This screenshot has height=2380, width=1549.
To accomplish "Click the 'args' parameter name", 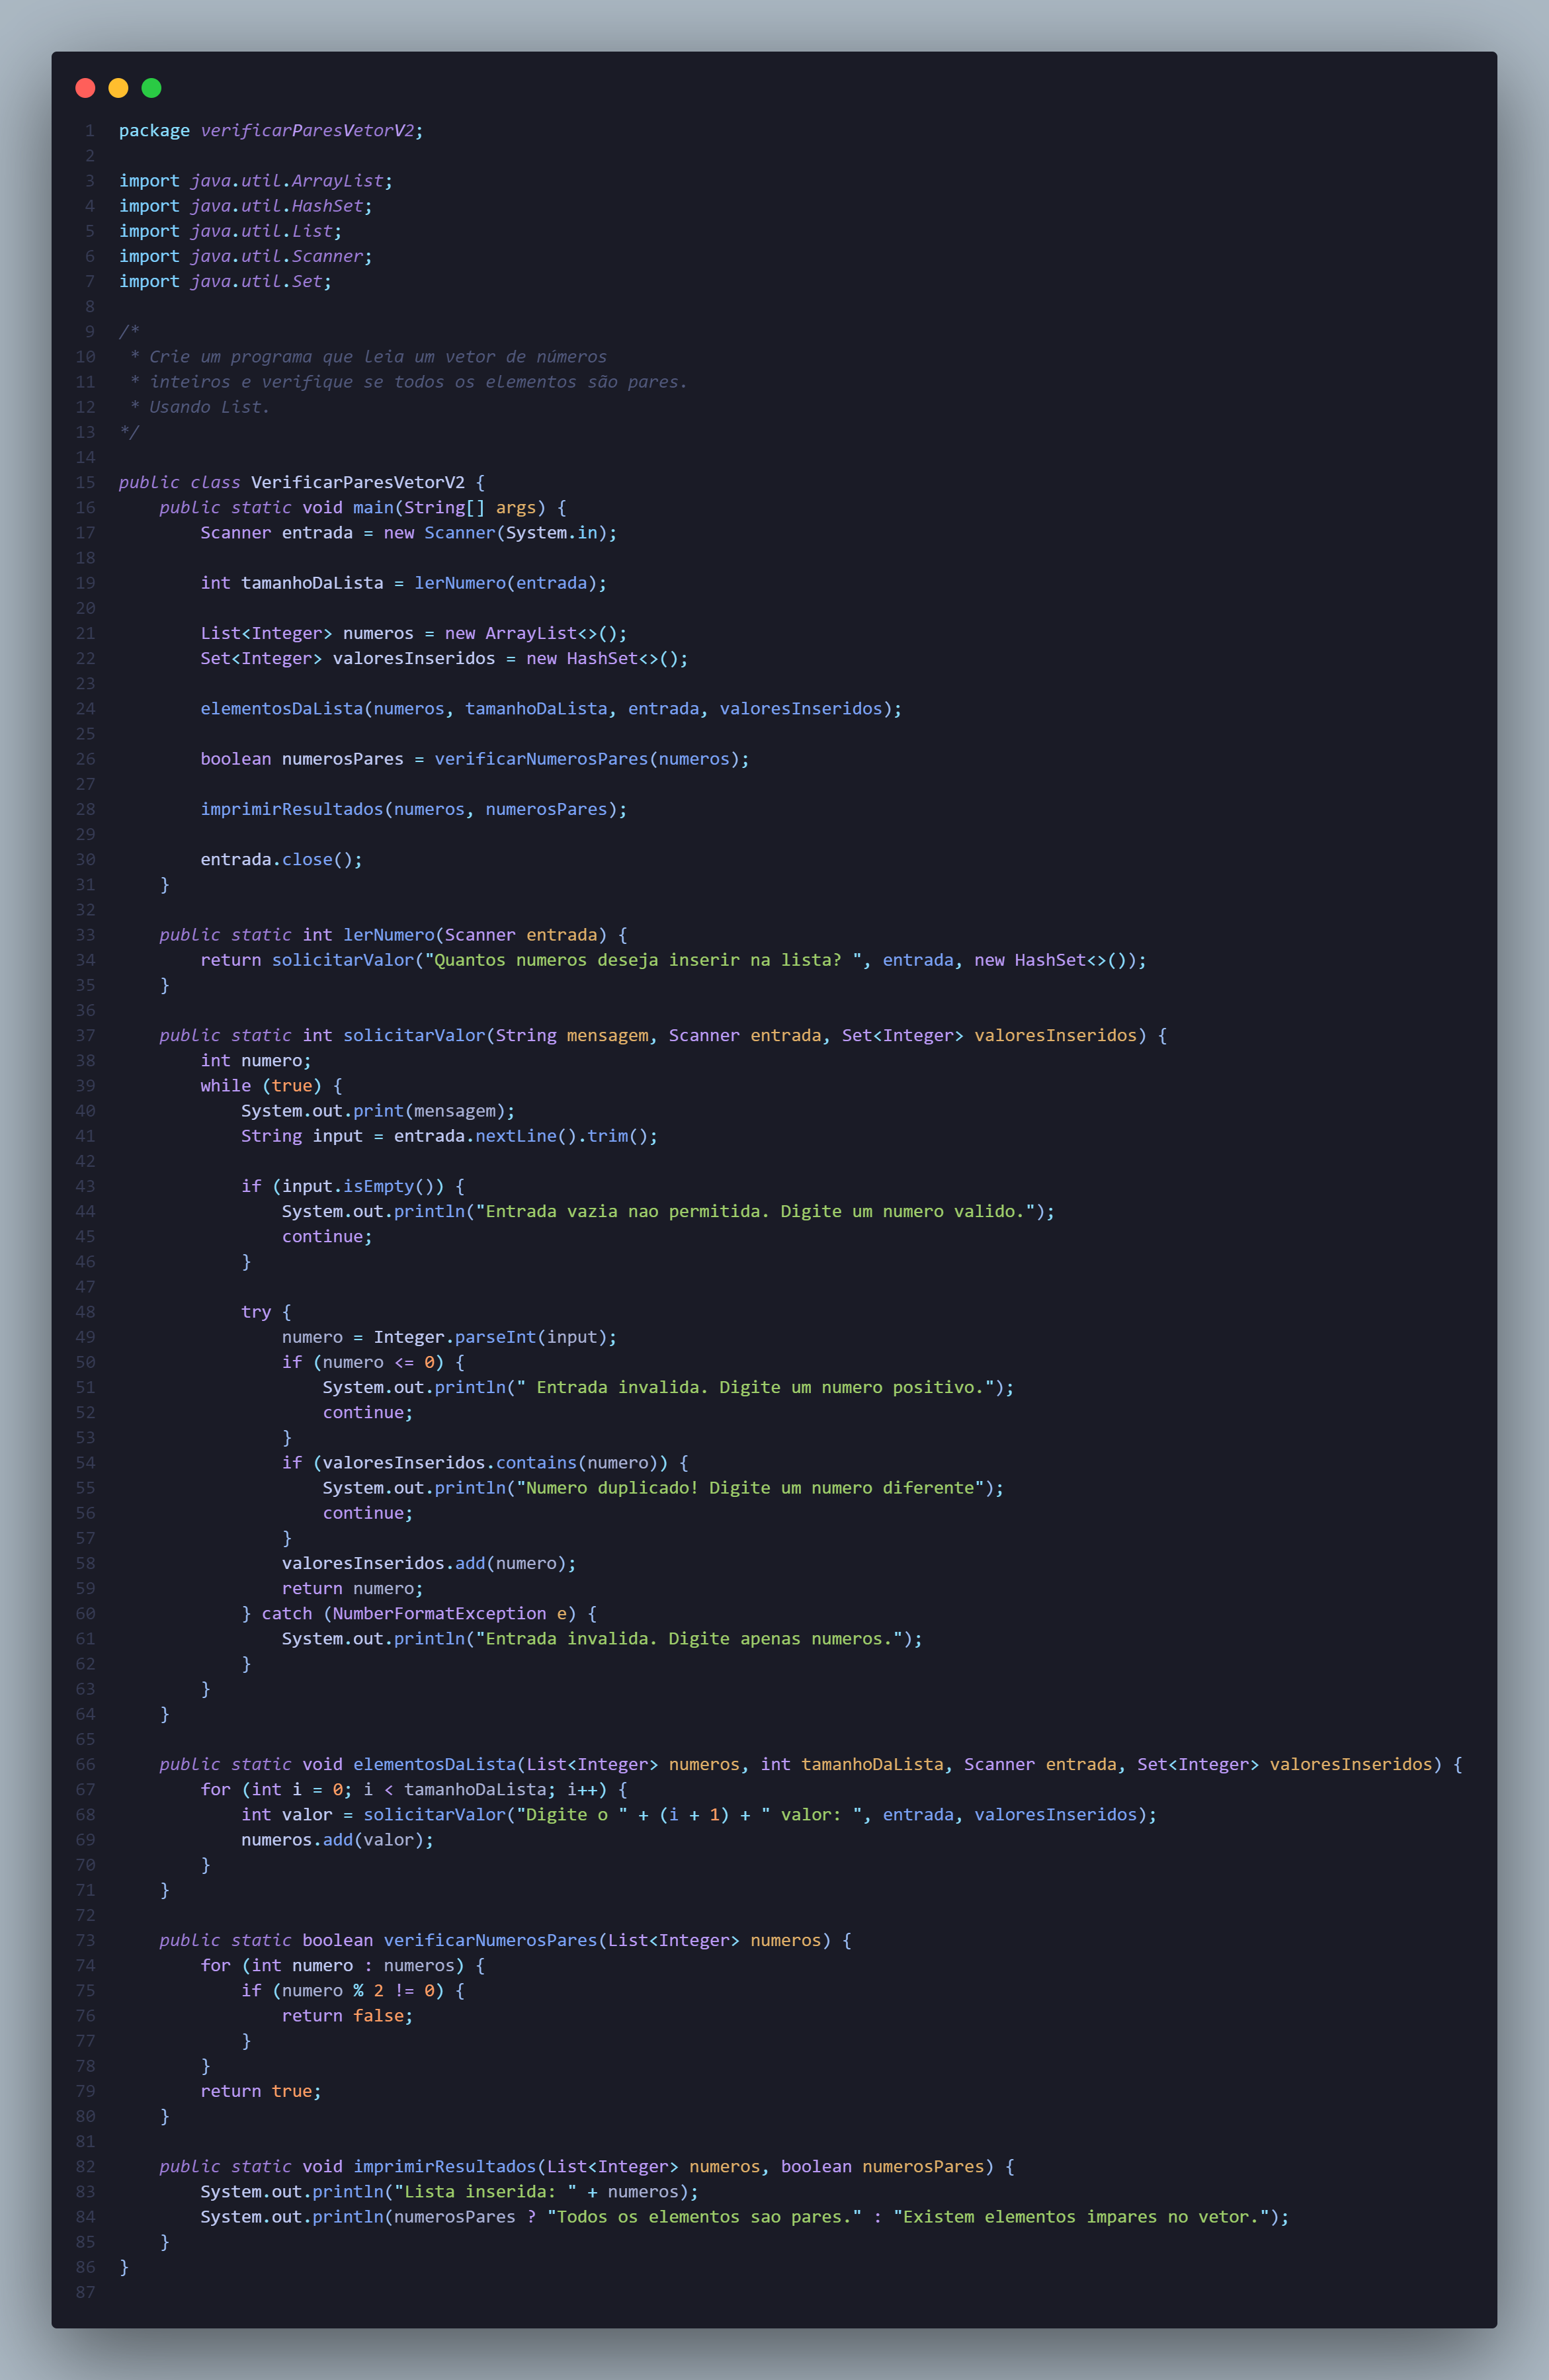I will pos(516,508).
